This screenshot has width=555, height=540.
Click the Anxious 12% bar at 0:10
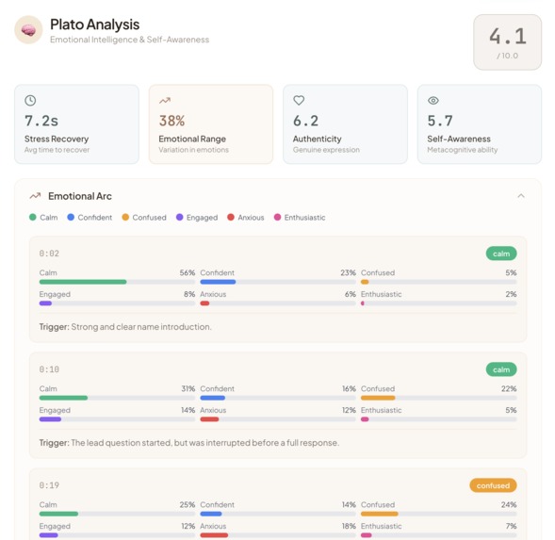[278, 419]
